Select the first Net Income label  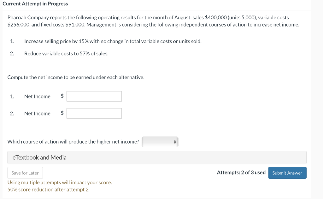coord(37,97)
